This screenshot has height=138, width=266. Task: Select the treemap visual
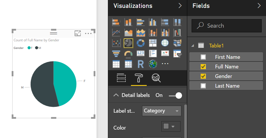tap(153, 43)
